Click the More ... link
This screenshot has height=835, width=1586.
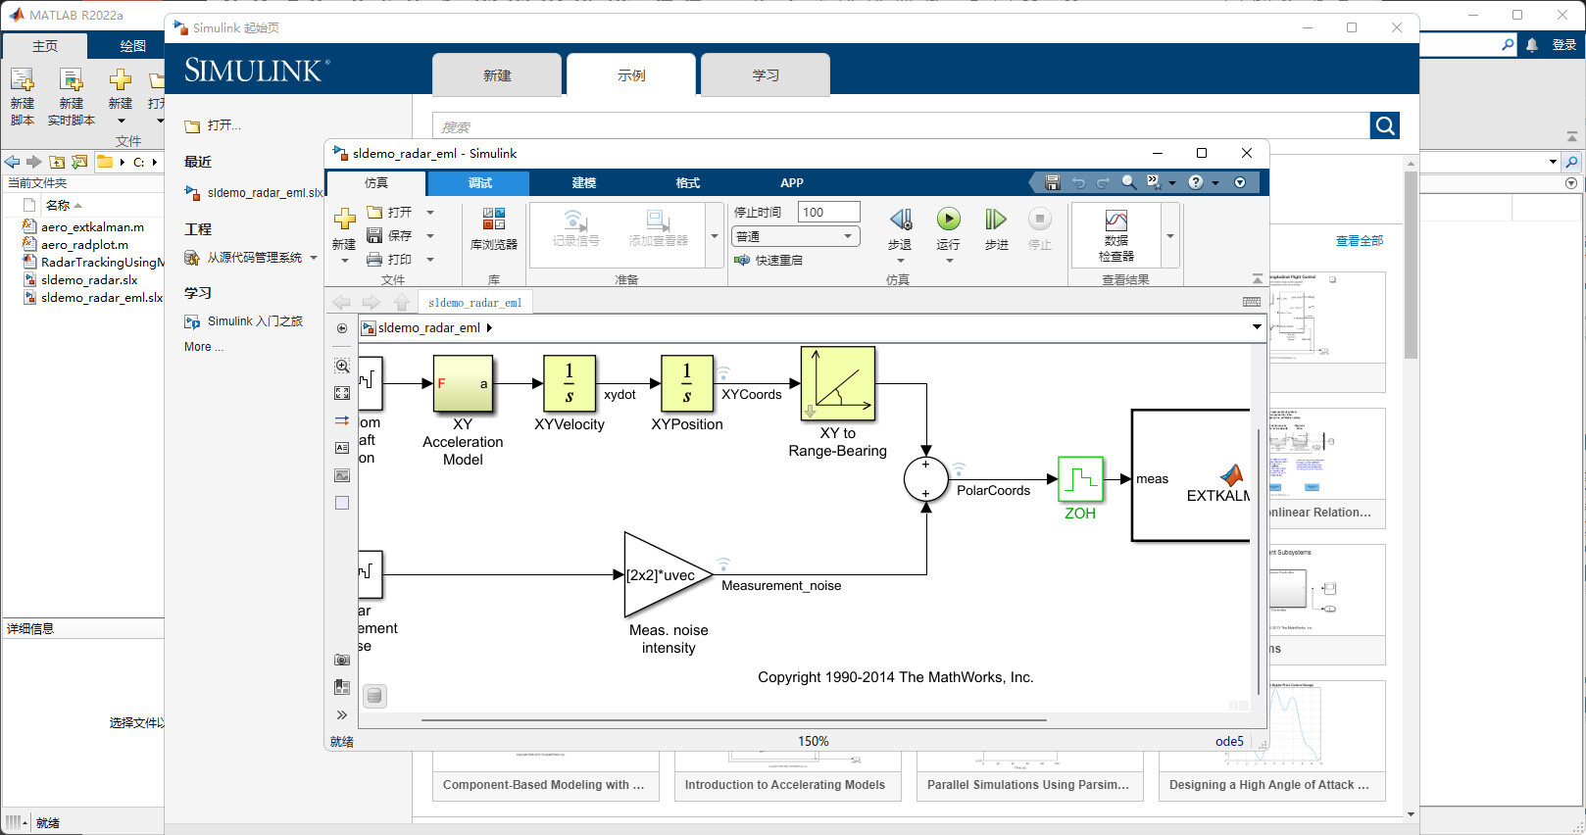point(204,347)
